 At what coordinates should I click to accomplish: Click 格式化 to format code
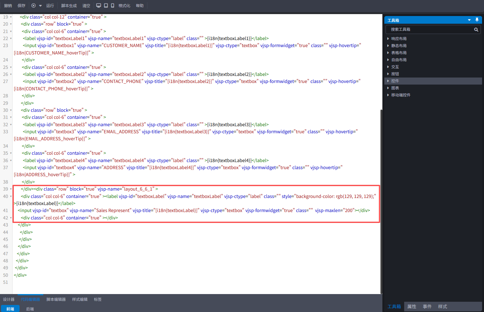click(124, 5)
